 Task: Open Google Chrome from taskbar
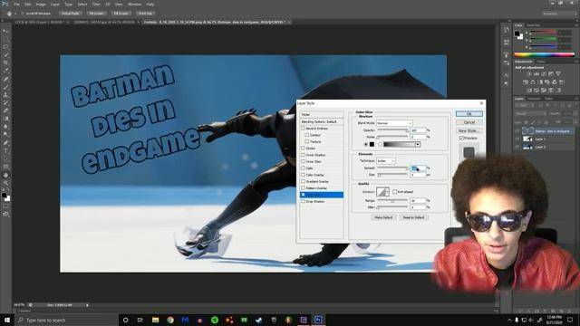pos(170,320)
